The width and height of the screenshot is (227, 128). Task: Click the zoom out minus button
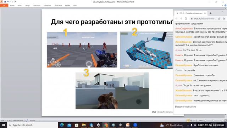pyautogui.click(x=205, y=121)
